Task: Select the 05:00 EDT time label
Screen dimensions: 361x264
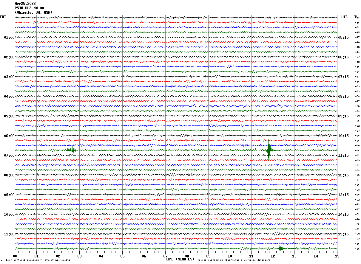Action: pos(9,116)
